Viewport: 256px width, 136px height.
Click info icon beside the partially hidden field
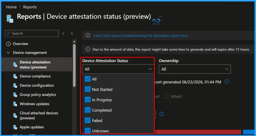click(x=161, y=114)
